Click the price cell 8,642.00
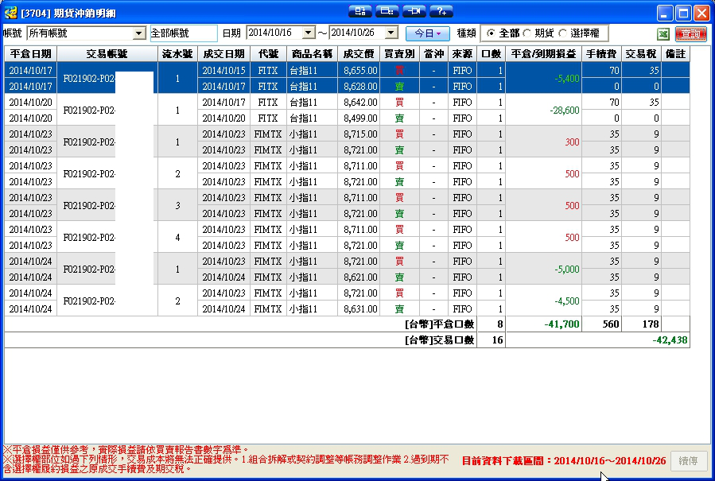 [x=360, y=102]
